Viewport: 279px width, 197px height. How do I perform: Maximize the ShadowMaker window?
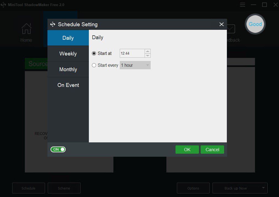point(264,5)
